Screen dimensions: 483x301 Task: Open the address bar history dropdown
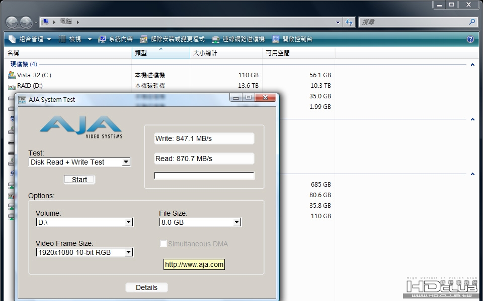338,22
